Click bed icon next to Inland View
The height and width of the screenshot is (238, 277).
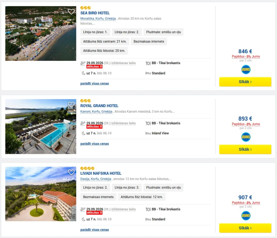(148, 133)
